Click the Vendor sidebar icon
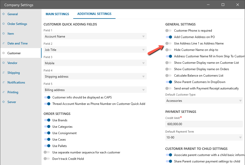 pos(3,63)
